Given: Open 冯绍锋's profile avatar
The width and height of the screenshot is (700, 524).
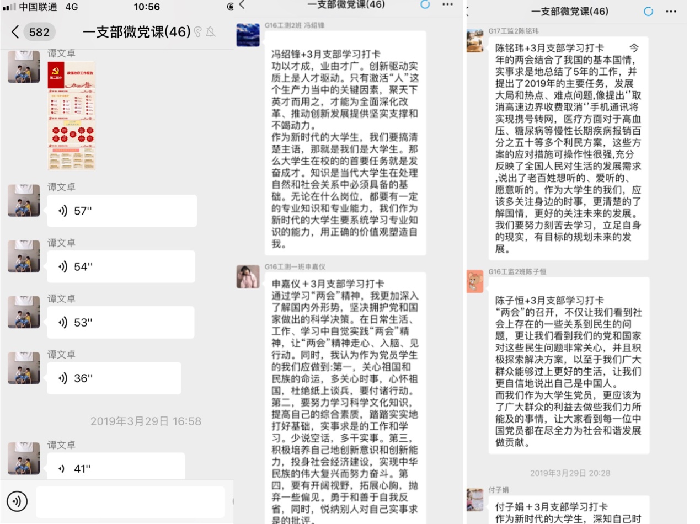Looking at the screenshot, I should pos(248,35).
